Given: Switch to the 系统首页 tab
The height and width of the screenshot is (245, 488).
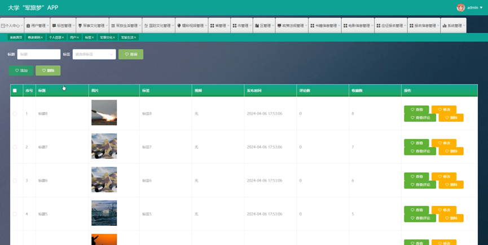Looking at the screenshot, I should 16,38.
